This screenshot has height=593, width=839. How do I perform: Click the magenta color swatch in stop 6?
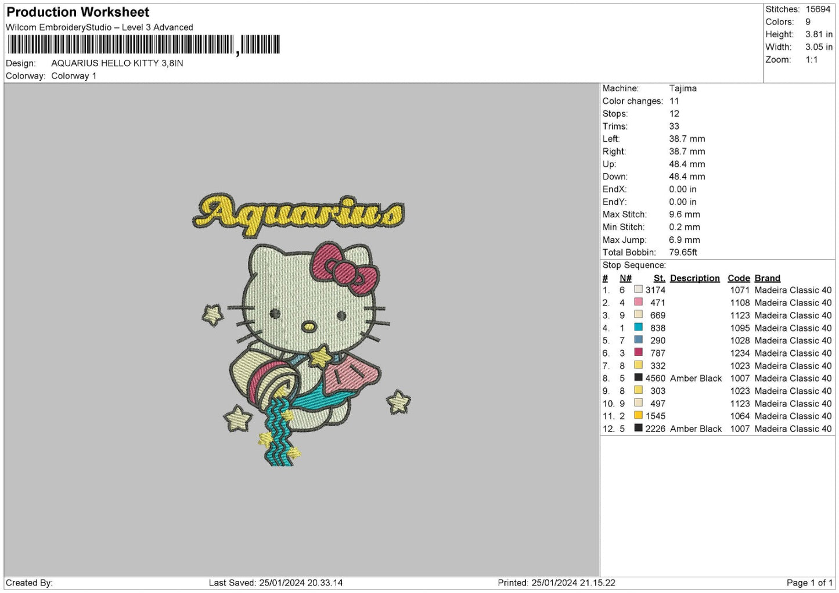[x=638, y=353]
